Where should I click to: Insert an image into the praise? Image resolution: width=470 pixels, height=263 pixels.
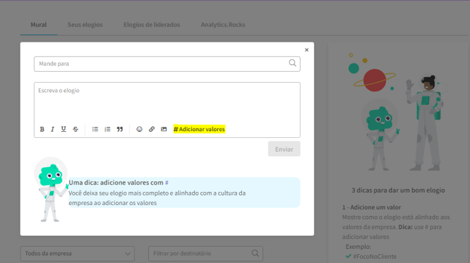click(164, 129)
